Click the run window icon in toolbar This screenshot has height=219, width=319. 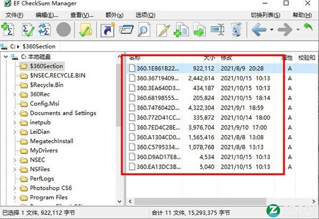(126, 30)
